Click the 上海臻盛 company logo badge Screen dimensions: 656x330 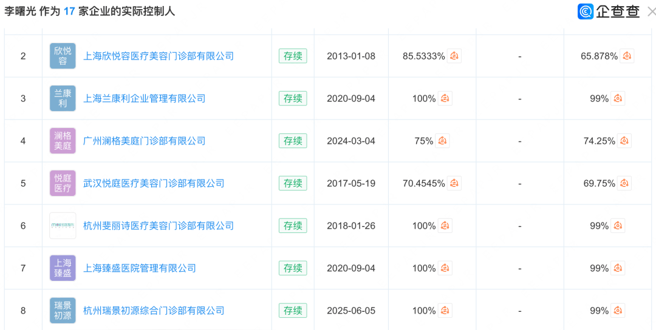63,268
